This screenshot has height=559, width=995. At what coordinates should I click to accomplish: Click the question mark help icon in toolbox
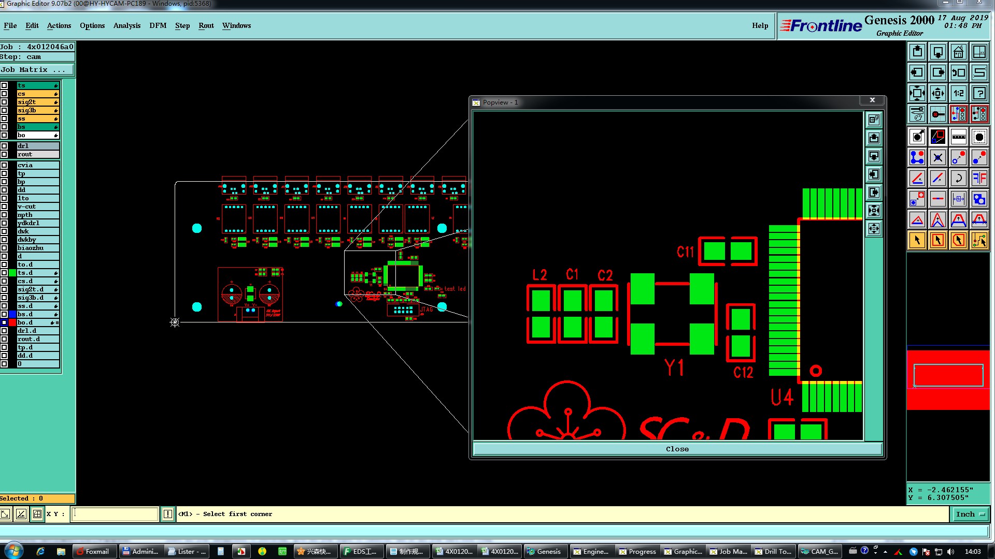click(x=979, y=93)
